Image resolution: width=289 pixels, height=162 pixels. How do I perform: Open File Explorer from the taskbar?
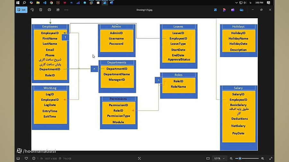pyautogui.click(x=38, y=3)
